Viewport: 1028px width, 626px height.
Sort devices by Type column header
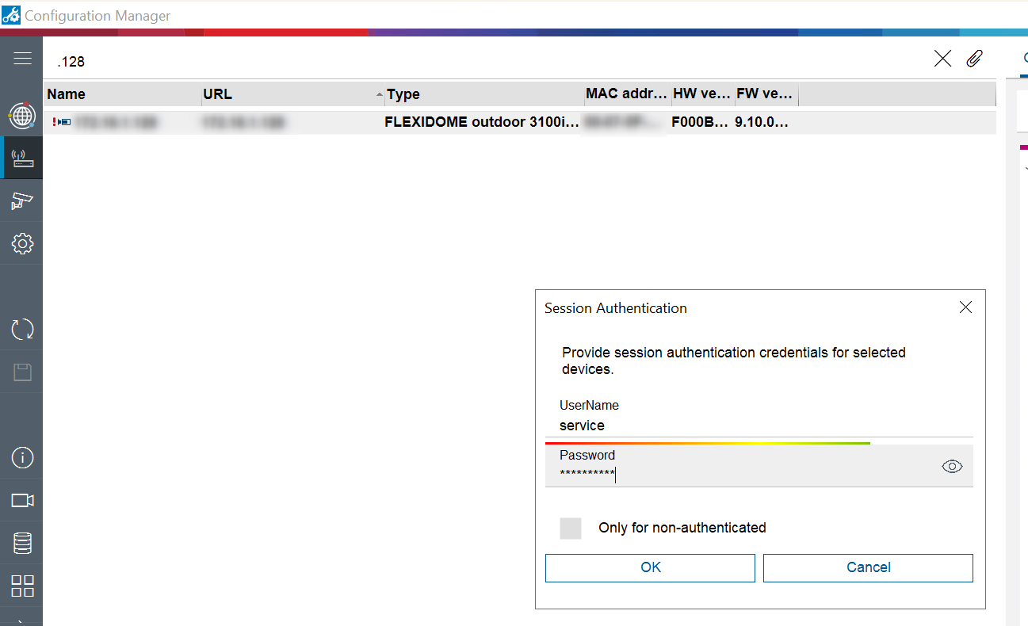[403, 94]
